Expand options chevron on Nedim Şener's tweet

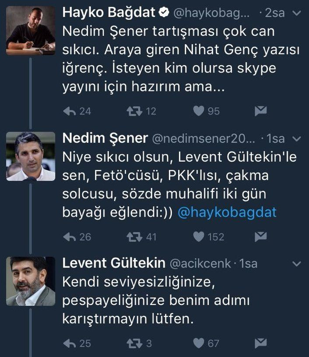pyautogui.click(x=297, y=139)
